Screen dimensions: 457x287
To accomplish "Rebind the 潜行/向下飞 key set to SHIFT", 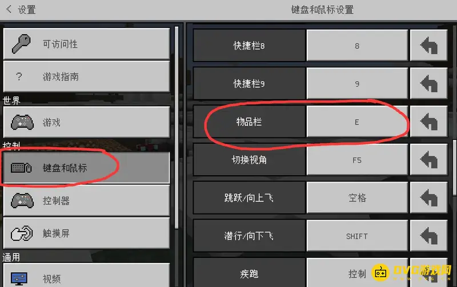I will point(357,236).
